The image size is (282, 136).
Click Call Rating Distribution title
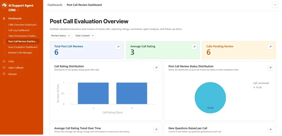[69, 66]
